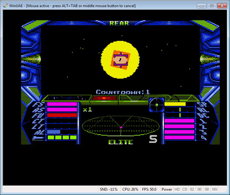
Task: Click the space station inside the sun
Action: tap(120, 60)
